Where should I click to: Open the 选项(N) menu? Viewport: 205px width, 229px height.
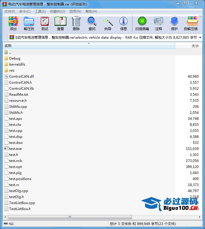pos(75,11)
